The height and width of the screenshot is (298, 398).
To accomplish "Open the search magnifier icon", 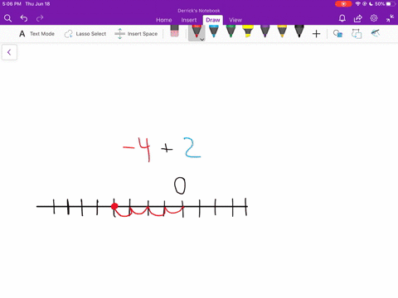I will 7,18.
